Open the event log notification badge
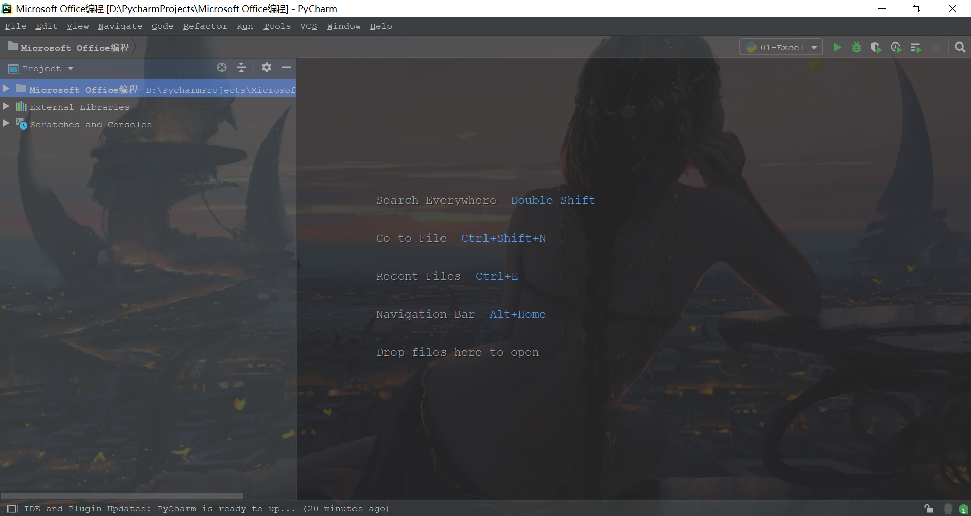Viewport: 971px width, 516px height. point(964,509)
